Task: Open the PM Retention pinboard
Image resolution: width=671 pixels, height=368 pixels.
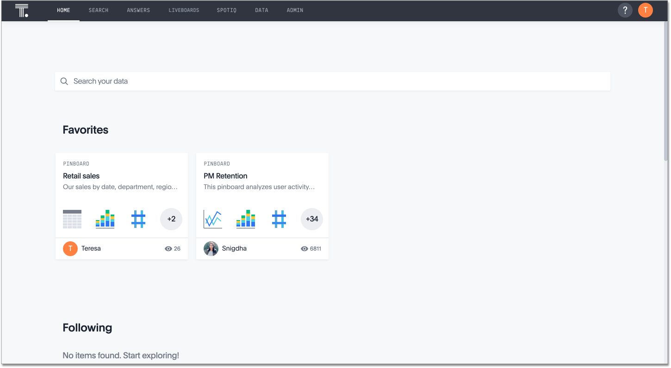Action: coord(225,176)
